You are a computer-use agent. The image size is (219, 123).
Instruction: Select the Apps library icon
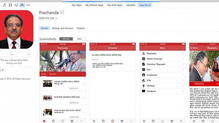point(22,5)
